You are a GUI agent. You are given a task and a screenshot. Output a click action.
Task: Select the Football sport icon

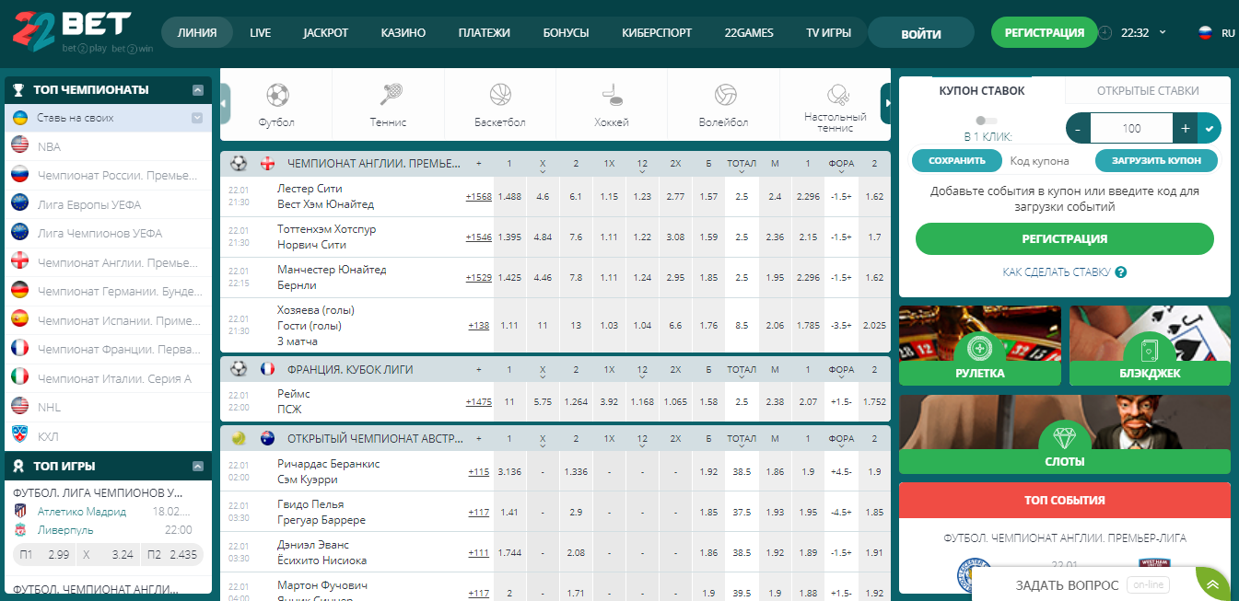[277, 95]
